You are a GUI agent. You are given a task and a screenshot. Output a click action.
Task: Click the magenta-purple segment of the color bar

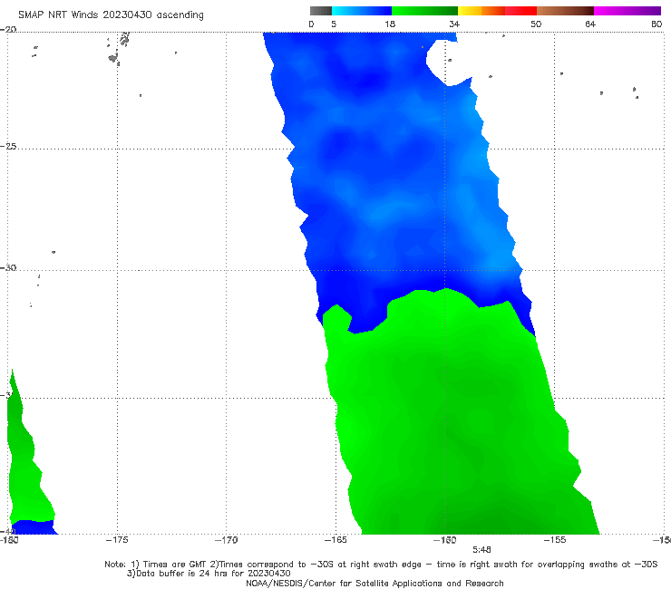point(627,11)
